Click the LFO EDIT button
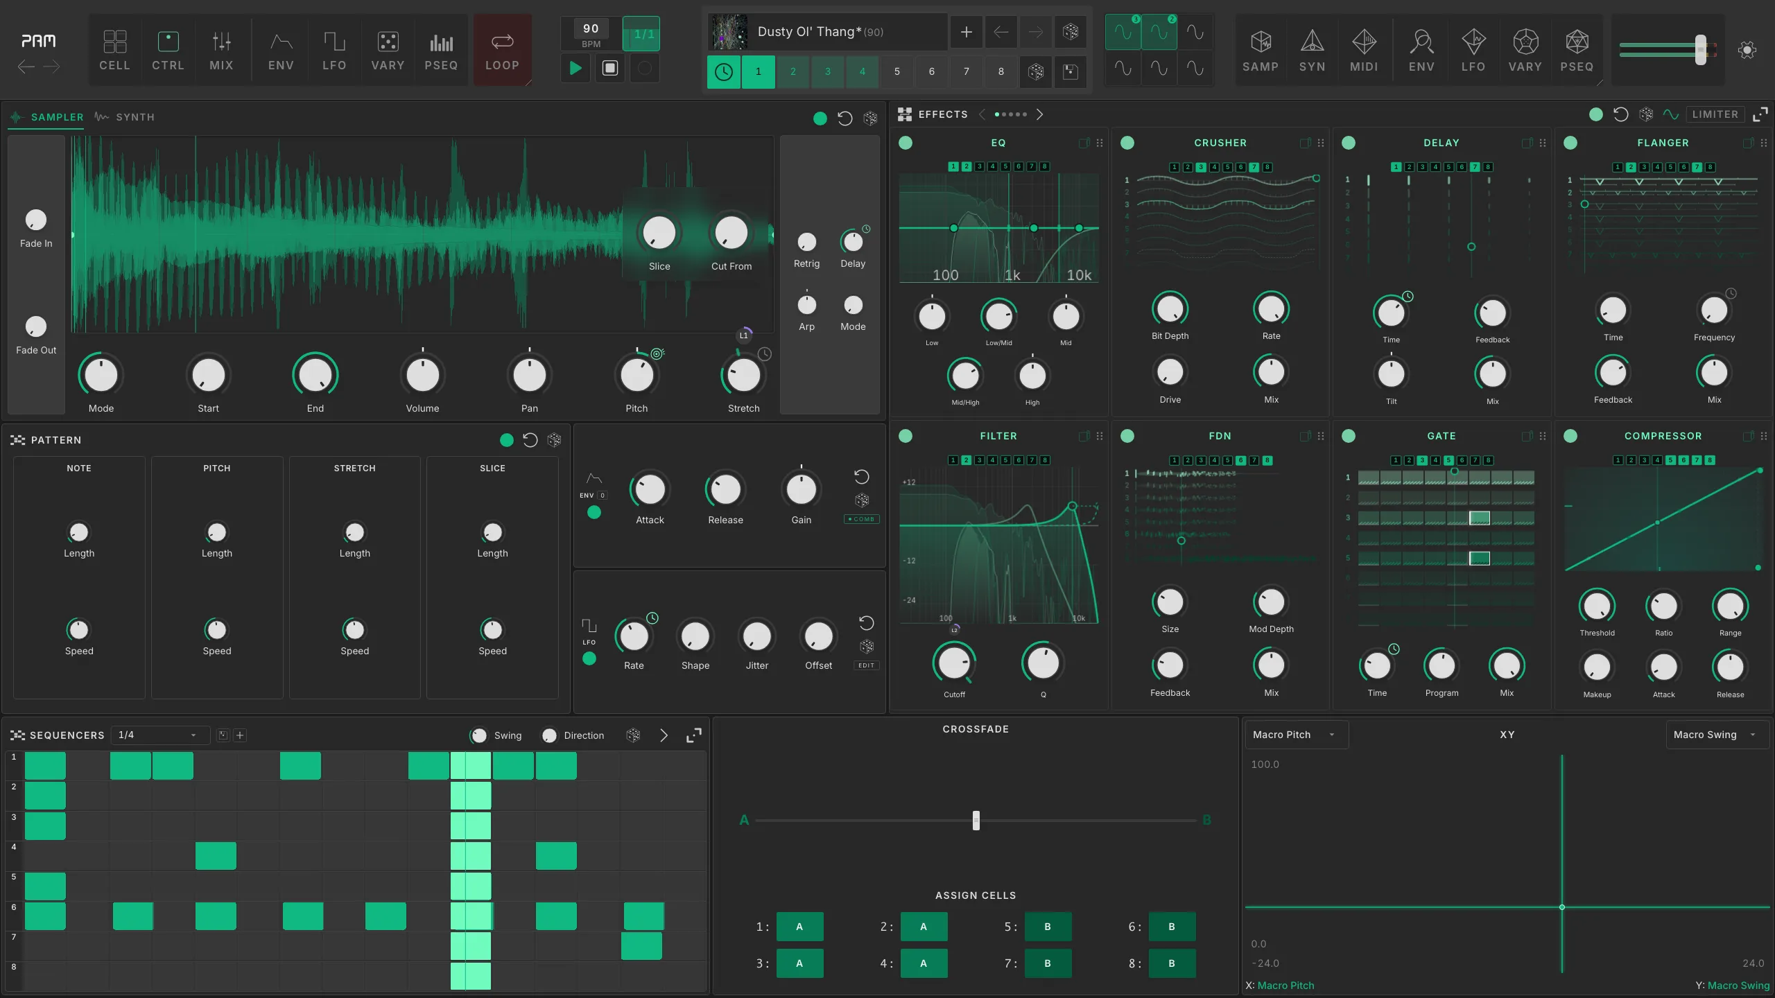Screen dimensions: 1775x998 click(867, 665)
